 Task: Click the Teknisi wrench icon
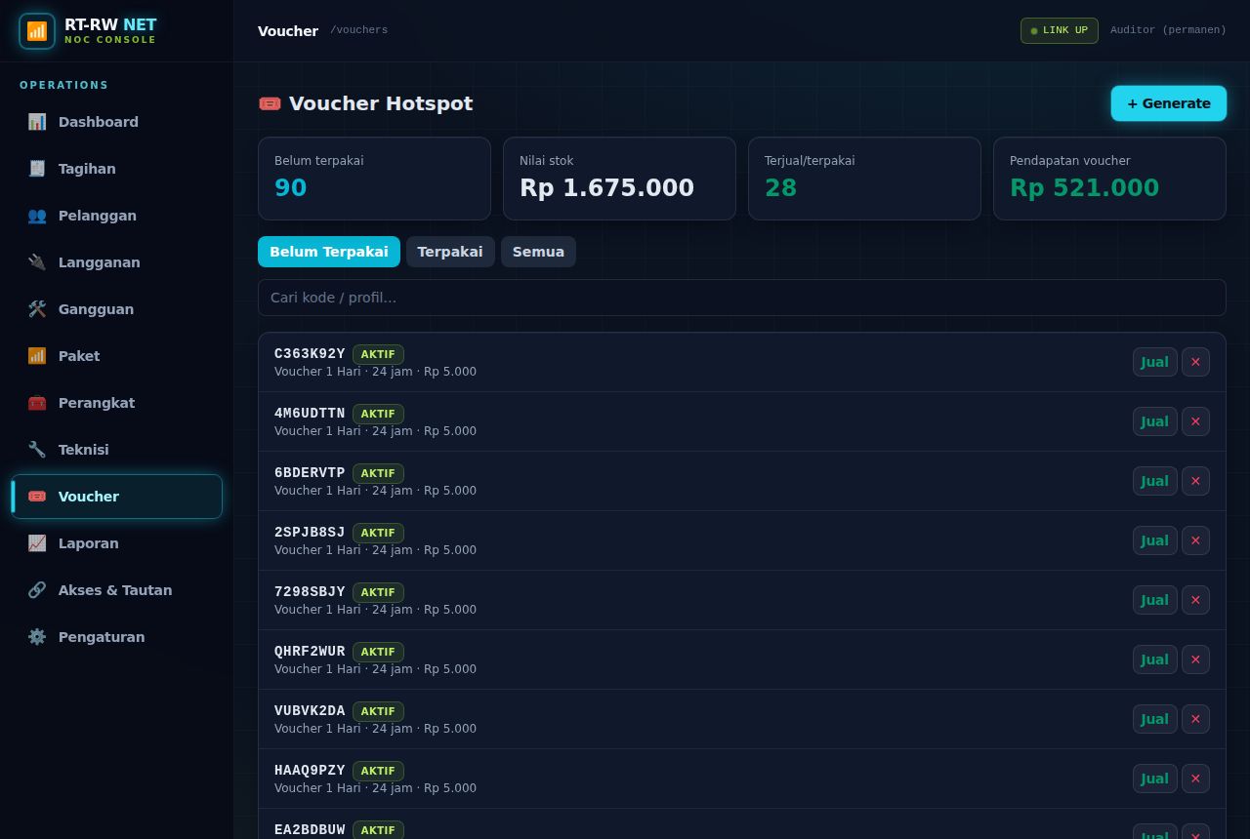click(x=37, y=450)
